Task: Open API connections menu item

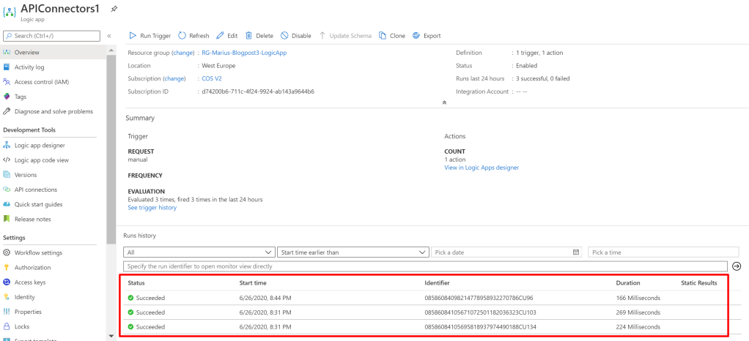Action: 36,190
